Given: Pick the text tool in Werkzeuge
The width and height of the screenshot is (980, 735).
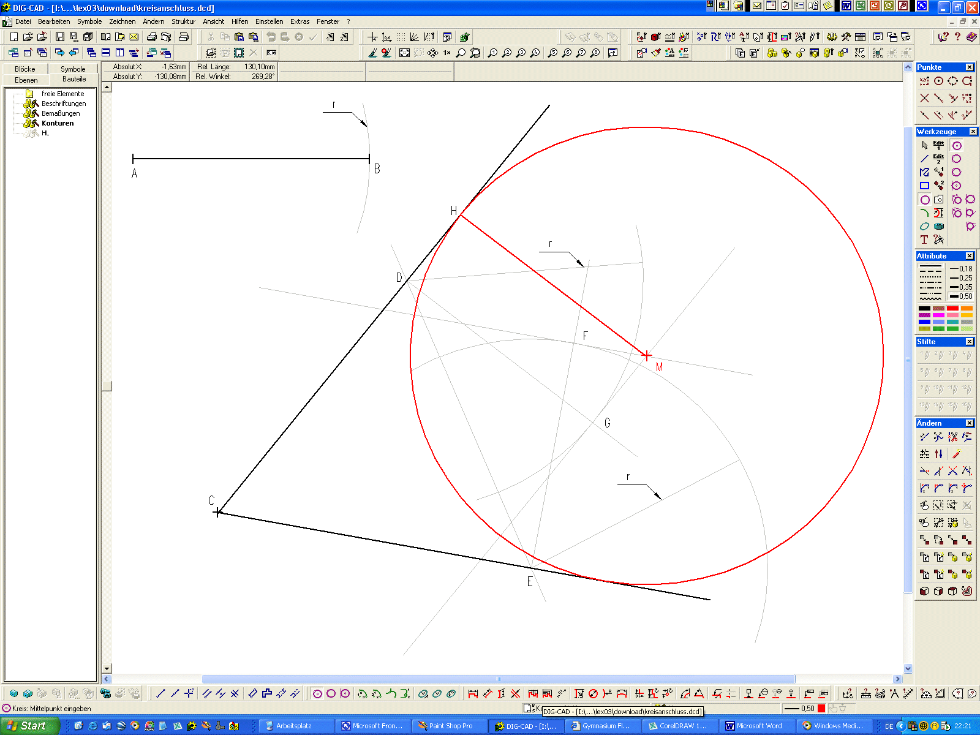Looking at the screenshot, I should (x=924, y=239).
